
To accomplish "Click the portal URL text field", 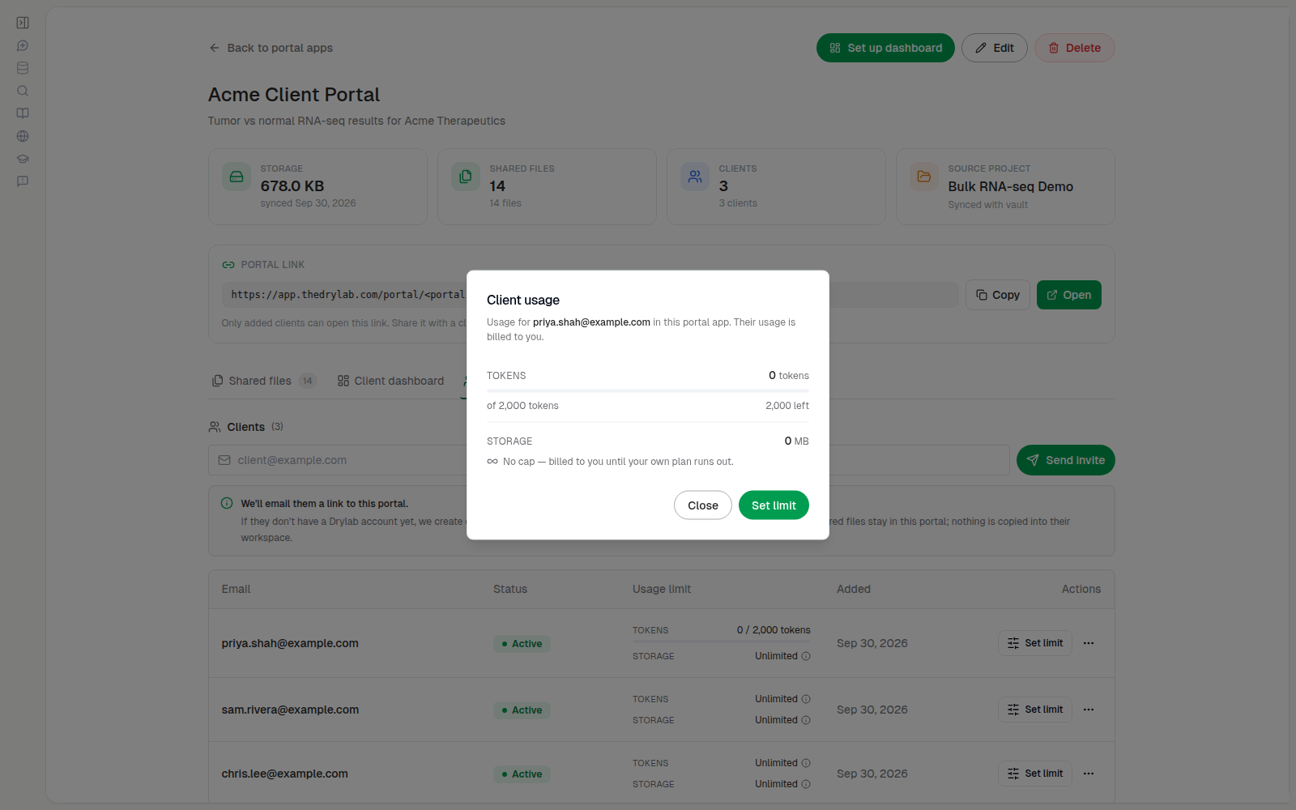I will click(x=590, y=295).
